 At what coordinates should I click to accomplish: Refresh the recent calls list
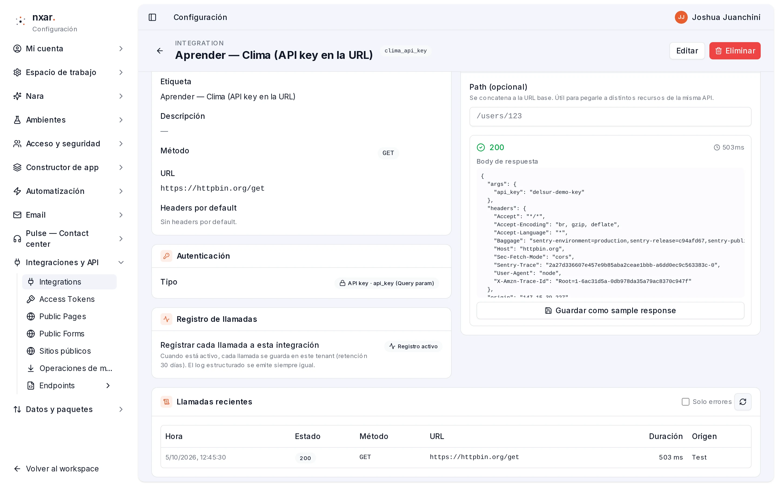point(743,402)
